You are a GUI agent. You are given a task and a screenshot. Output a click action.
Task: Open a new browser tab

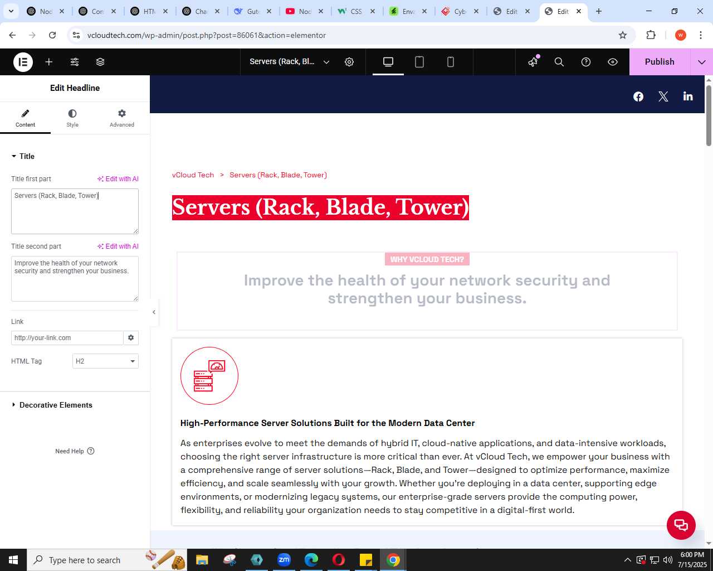tap(599, 11)
